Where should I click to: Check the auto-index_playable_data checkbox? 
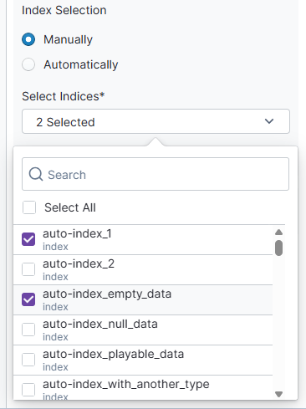(28, 360)
